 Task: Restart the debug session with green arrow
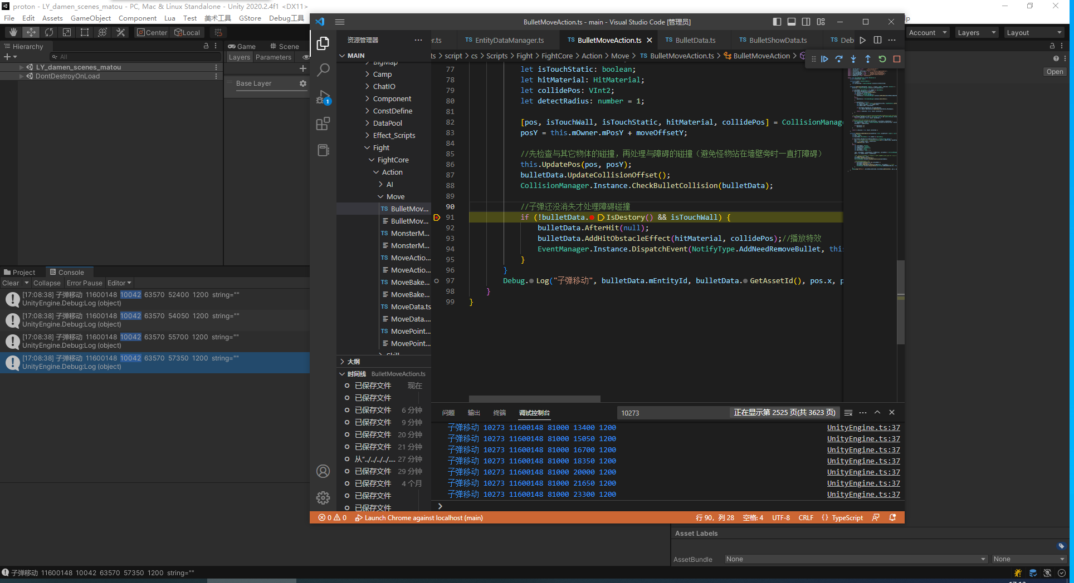[x=882, y=59]
